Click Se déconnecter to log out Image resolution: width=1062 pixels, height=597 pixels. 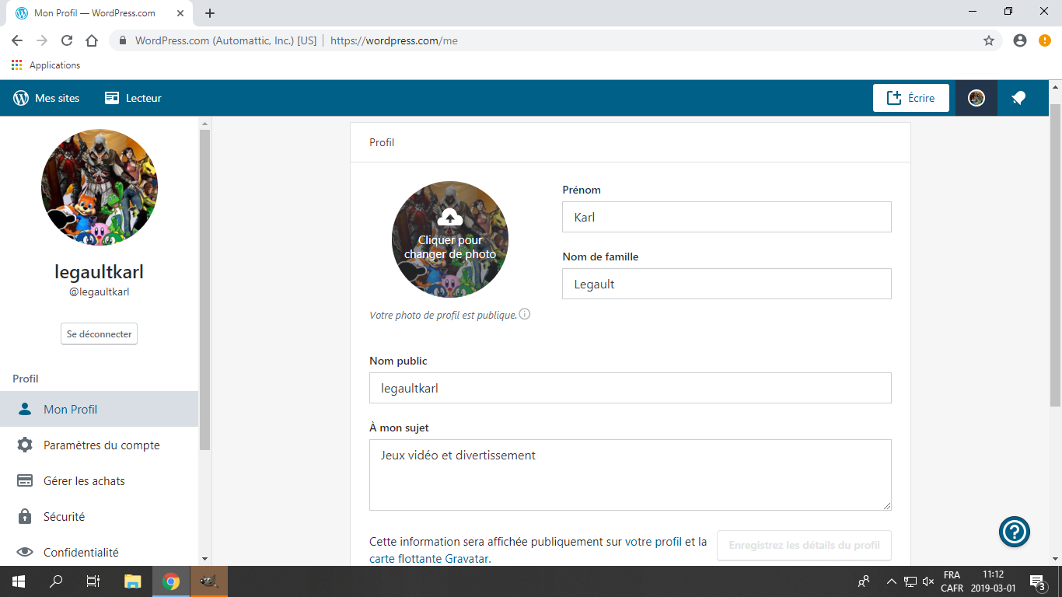99,333
